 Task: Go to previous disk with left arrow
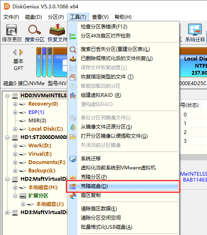tap(15, 52)
